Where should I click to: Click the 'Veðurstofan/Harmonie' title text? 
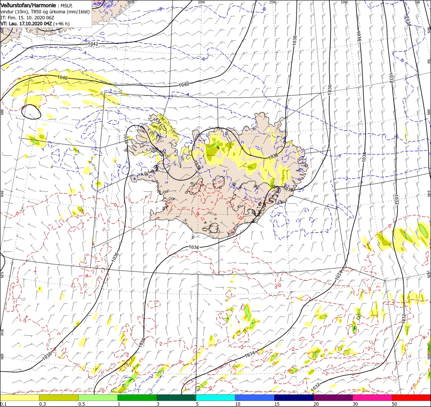click(x=28, y=5)
